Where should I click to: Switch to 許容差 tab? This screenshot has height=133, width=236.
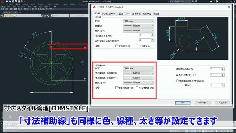point(156,14)
